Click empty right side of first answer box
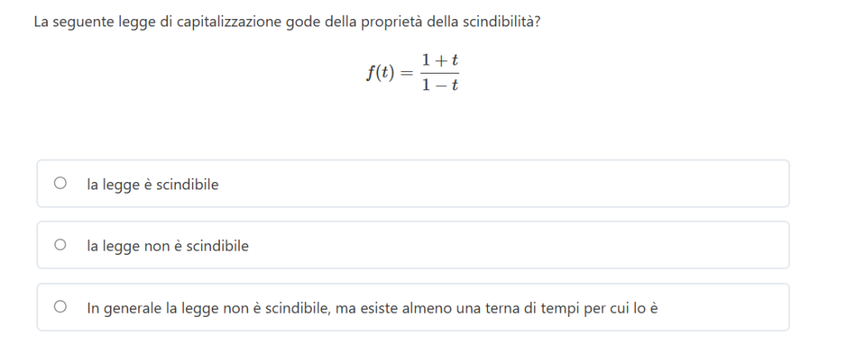Screen dimensions: 847x345 [662, 184]
